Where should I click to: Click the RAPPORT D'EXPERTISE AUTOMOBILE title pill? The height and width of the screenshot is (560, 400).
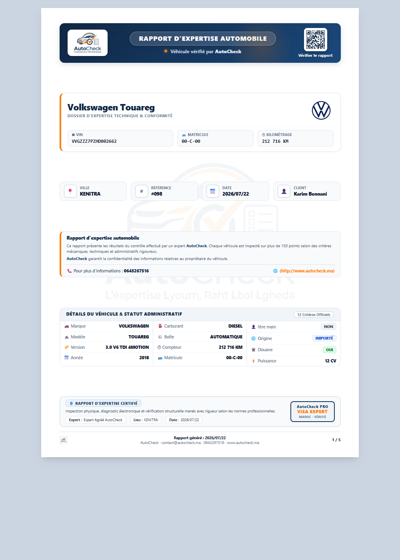point(203,39)
